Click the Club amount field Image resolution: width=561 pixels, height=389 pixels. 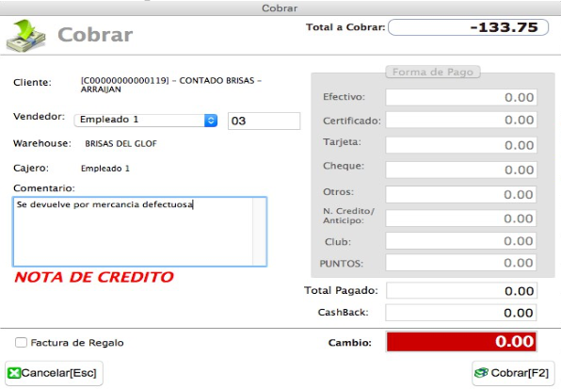click(461, 241)
